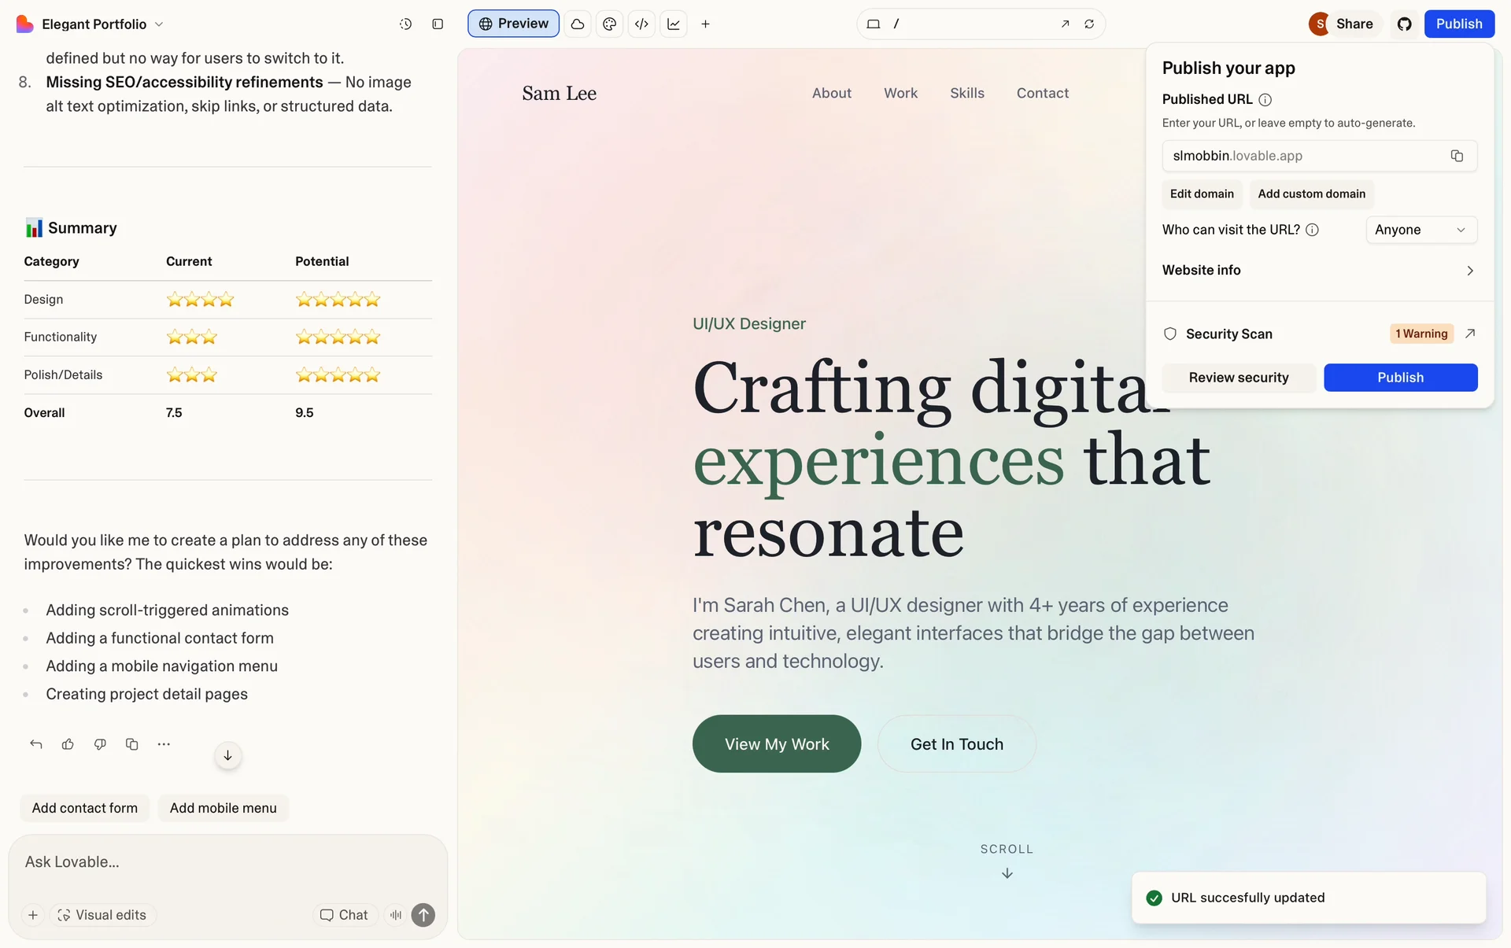Click Add custom domain
The width and height of the screenshot is (1511, 948).
pyautogui.click(x=1311, y=194)
